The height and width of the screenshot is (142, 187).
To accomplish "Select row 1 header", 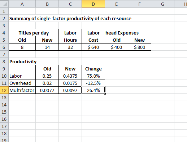I will click(4, 11).
